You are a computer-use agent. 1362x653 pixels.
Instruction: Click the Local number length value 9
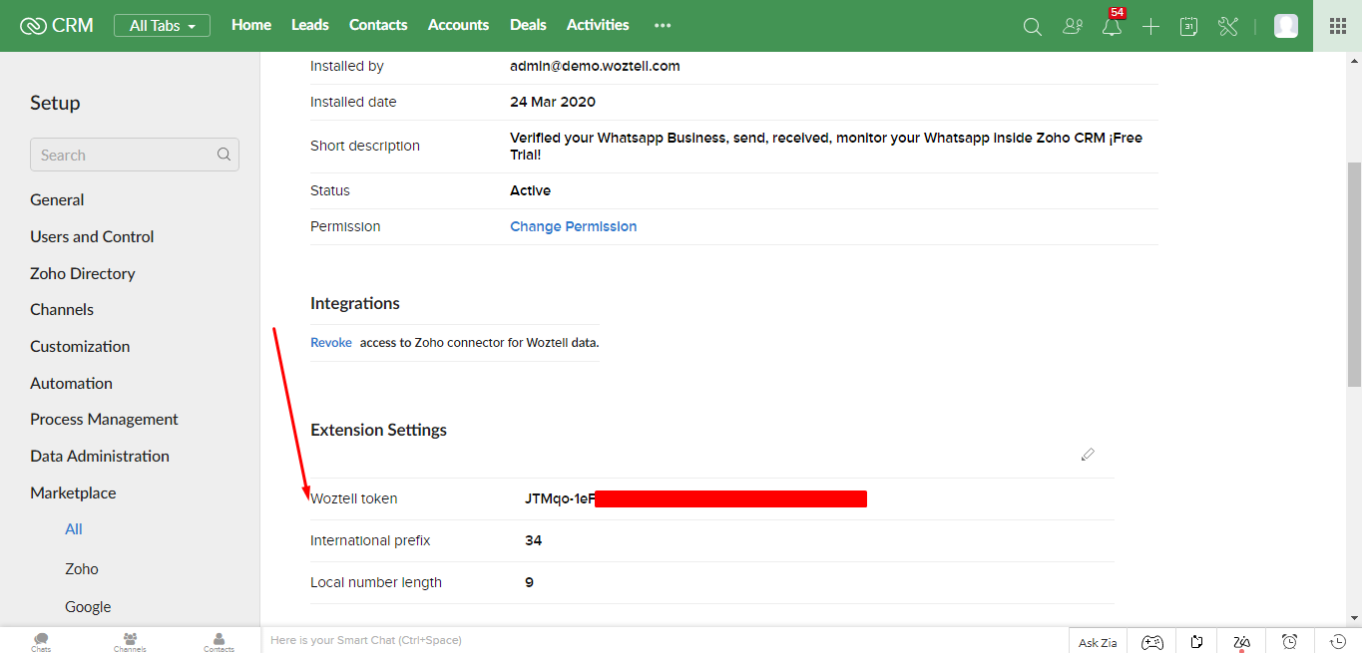tap(529, 582)
